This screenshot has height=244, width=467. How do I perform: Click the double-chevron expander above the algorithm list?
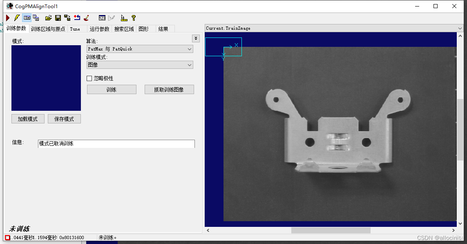click(196, 38)
